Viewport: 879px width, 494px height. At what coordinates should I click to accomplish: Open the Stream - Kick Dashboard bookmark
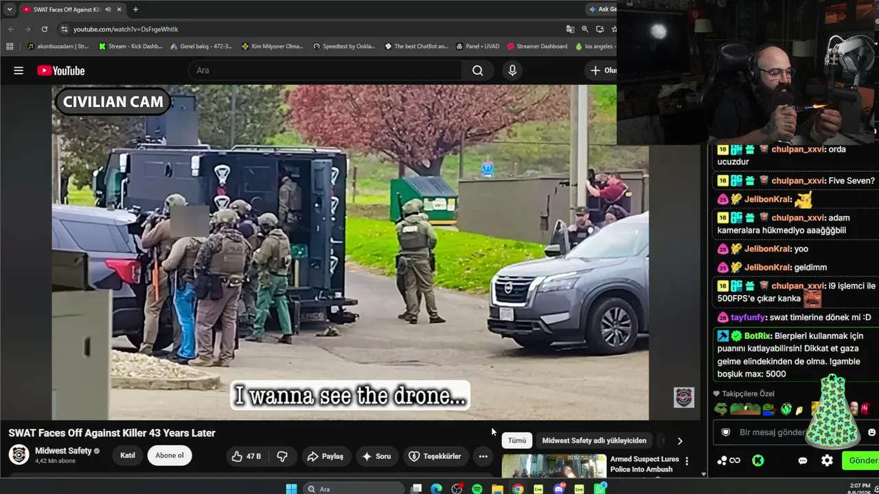(130, 47)
